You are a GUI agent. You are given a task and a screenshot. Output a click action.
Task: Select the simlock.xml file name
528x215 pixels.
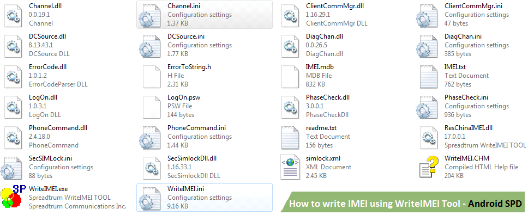324,158
